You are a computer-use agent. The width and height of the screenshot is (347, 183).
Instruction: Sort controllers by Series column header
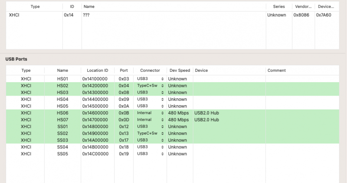tap(278, 7)
